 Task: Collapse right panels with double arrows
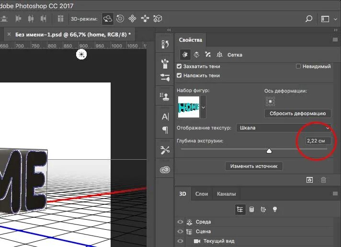[x=336, y=30]
